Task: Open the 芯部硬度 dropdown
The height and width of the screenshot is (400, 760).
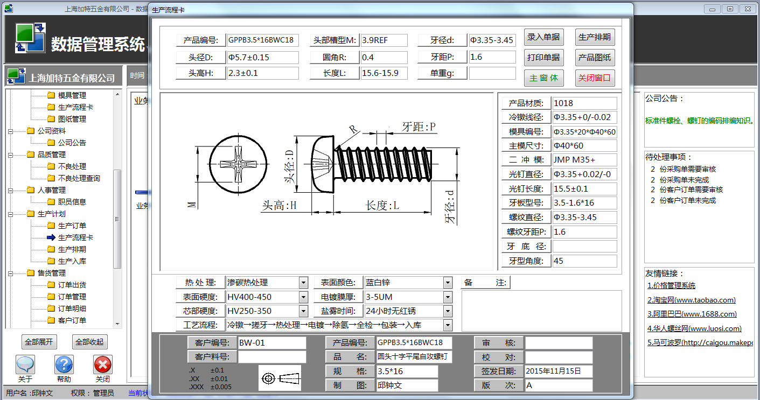Action: click(303, 311)
